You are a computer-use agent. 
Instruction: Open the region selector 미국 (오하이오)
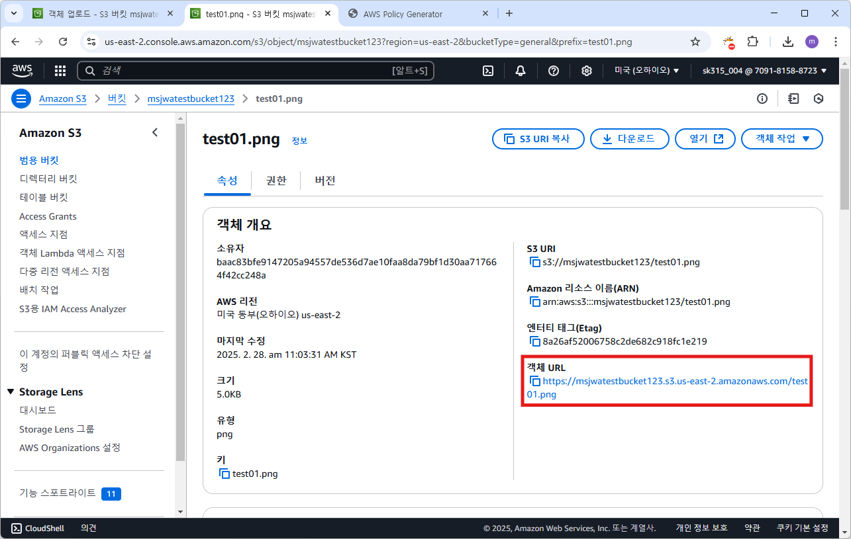(647, 71)
